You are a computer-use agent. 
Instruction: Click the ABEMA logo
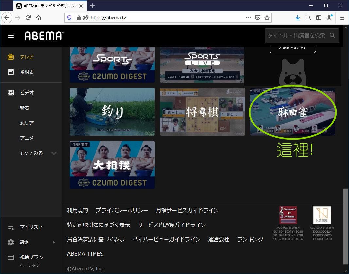click(44, 36)
